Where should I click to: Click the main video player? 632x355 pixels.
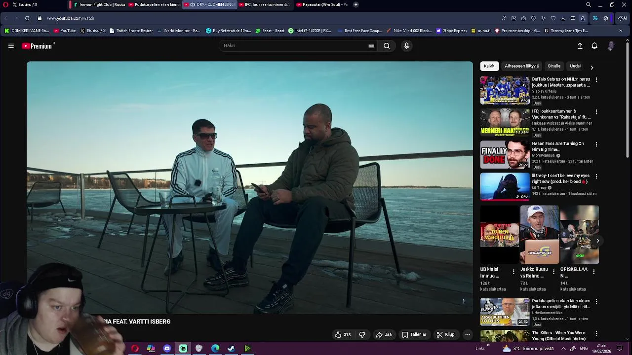point(249,187)
